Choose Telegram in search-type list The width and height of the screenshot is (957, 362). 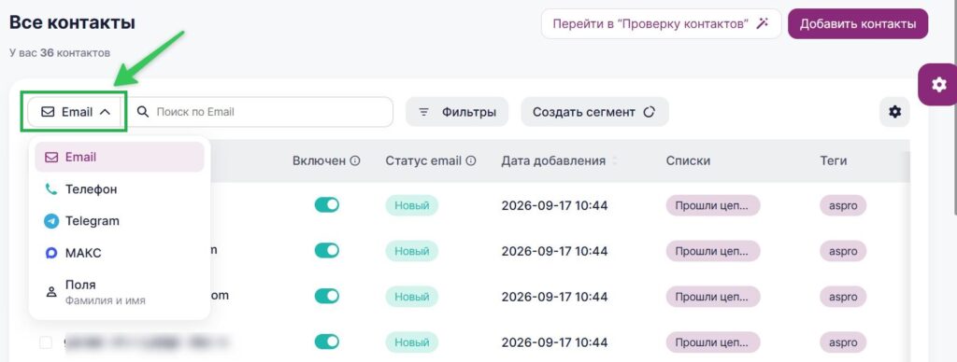click(120, 221)
